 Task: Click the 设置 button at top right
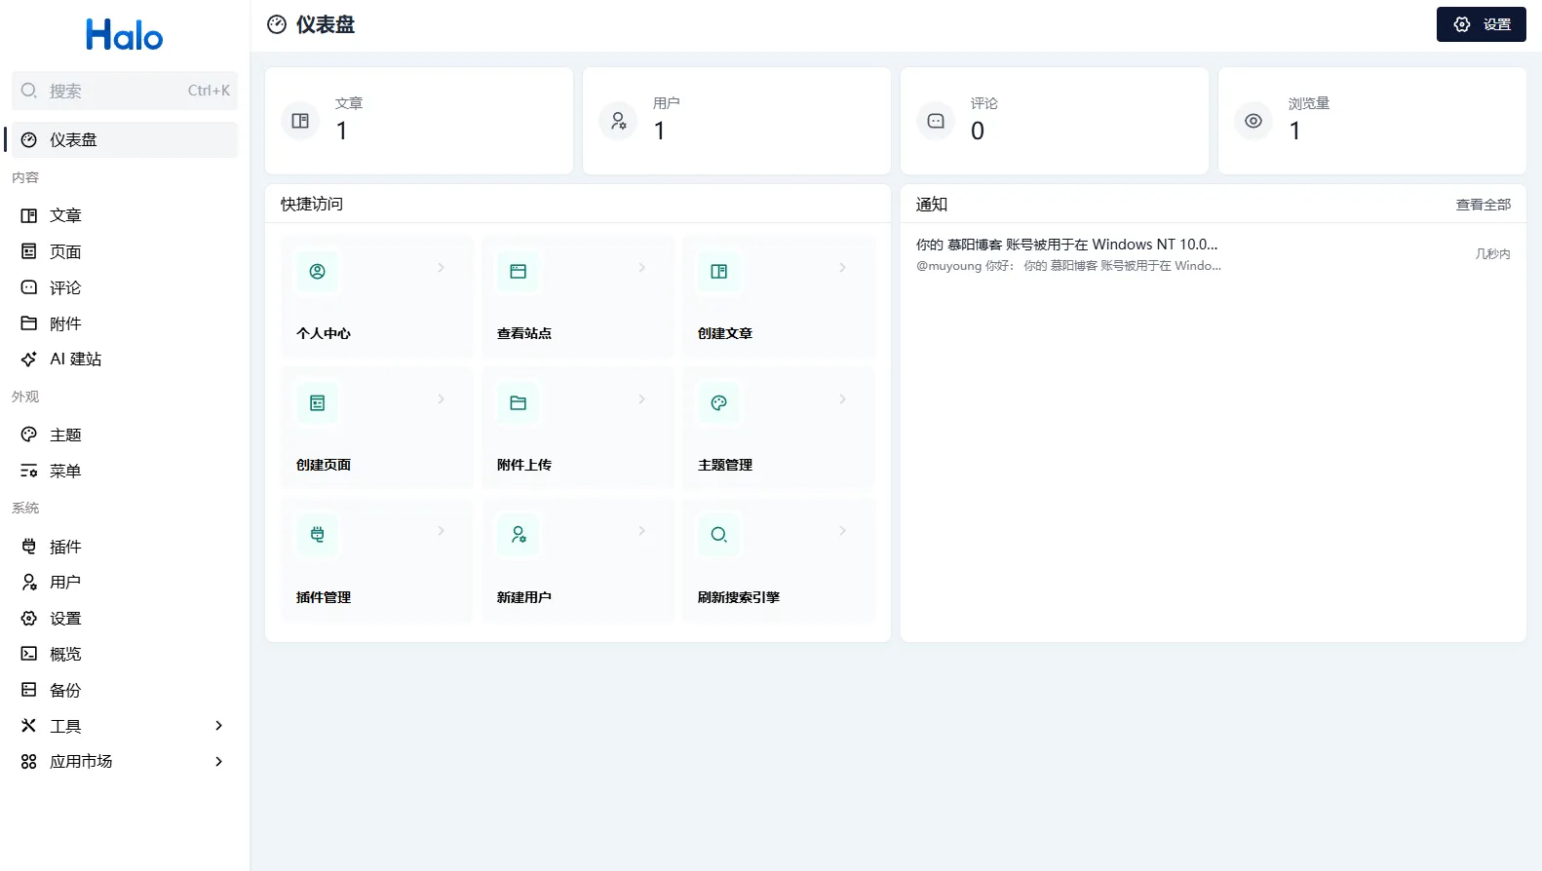[1481, 24]
